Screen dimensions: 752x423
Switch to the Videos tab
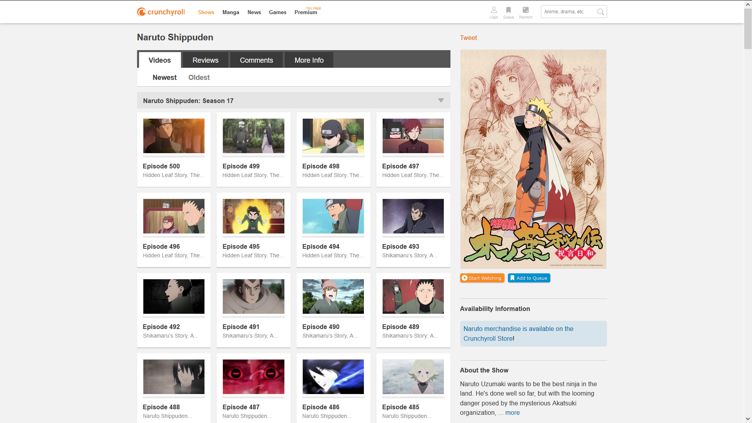pos(160,60)
